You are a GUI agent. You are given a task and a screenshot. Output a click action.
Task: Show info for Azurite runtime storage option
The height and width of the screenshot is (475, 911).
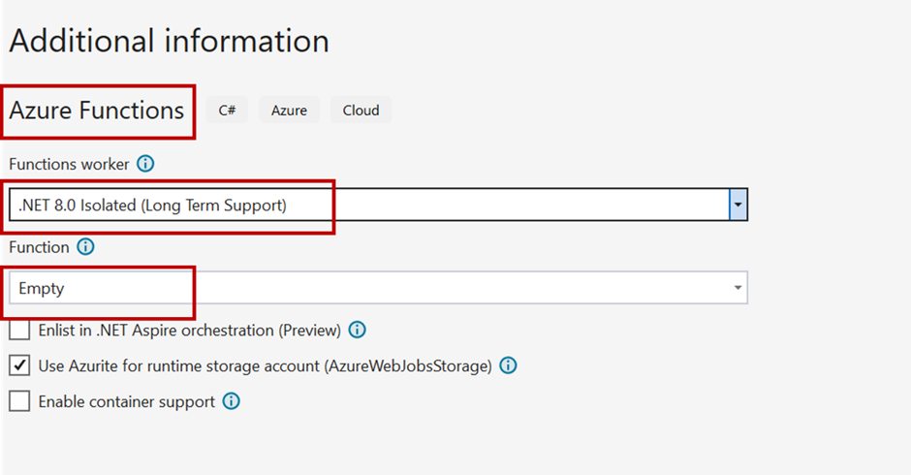click(x=509, y=365)
